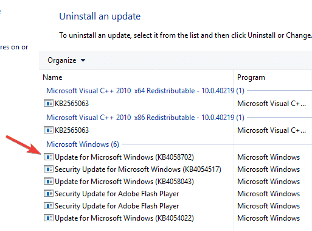Collapse the Visual C++ 2010 x64 Redistributable group
The width and height of the screenshot is (312, 231).
145,91
